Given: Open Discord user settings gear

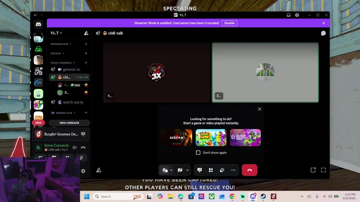Looking at the screenshot, I should pos(83,171).
